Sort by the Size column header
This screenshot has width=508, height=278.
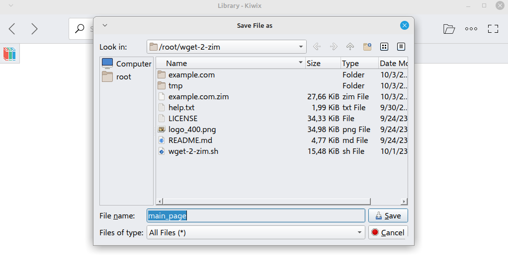click(323, 63)
